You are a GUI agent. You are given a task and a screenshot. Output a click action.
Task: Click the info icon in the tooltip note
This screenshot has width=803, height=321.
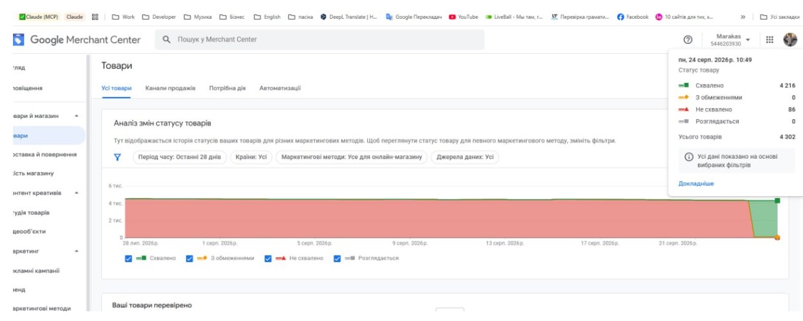690,157
